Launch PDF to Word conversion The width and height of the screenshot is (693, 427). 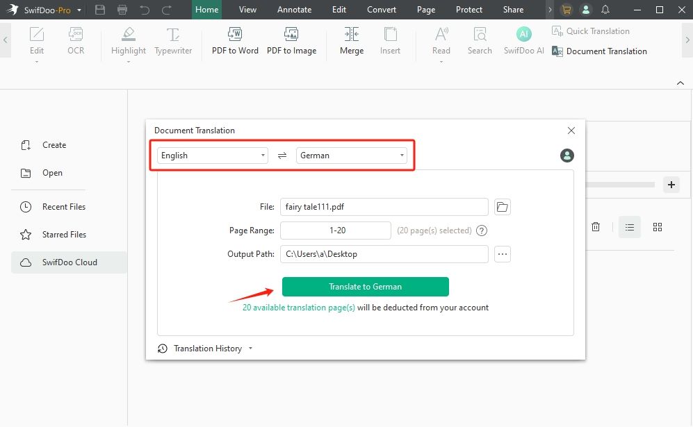point(235,41)
